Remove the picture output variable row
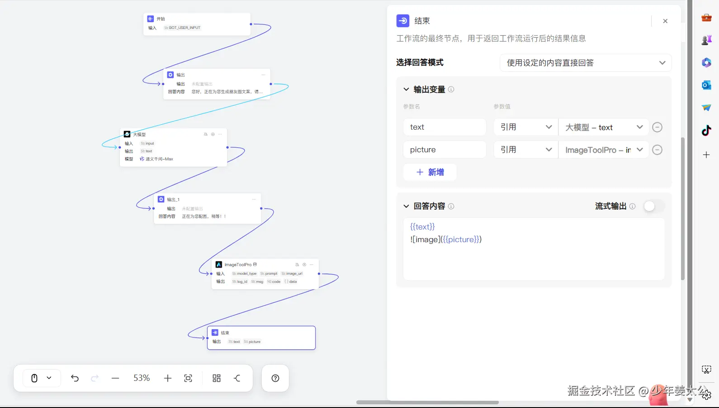The height and width of the screenshot is (408, 719). tap(658, 150)
